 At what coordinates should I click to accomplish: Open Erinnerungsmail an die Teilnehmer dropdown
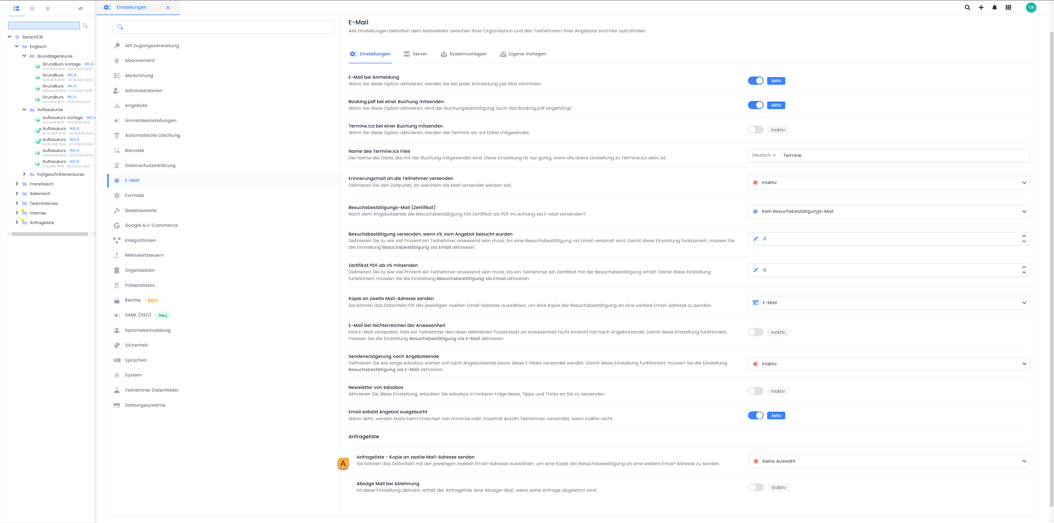pos(888,182)
